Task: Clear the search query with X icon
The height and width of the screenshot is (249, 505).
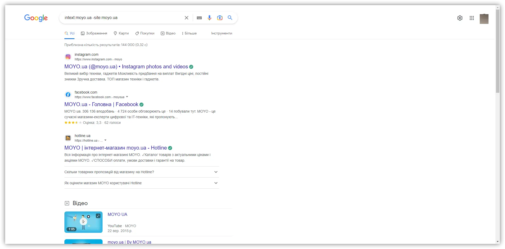Action: pos(187,18)
